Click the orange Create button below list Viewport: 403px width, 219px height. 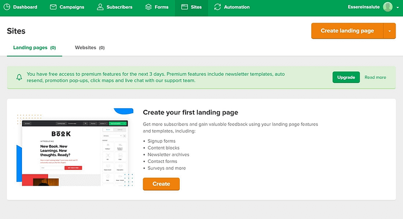[x=161, y=184]
